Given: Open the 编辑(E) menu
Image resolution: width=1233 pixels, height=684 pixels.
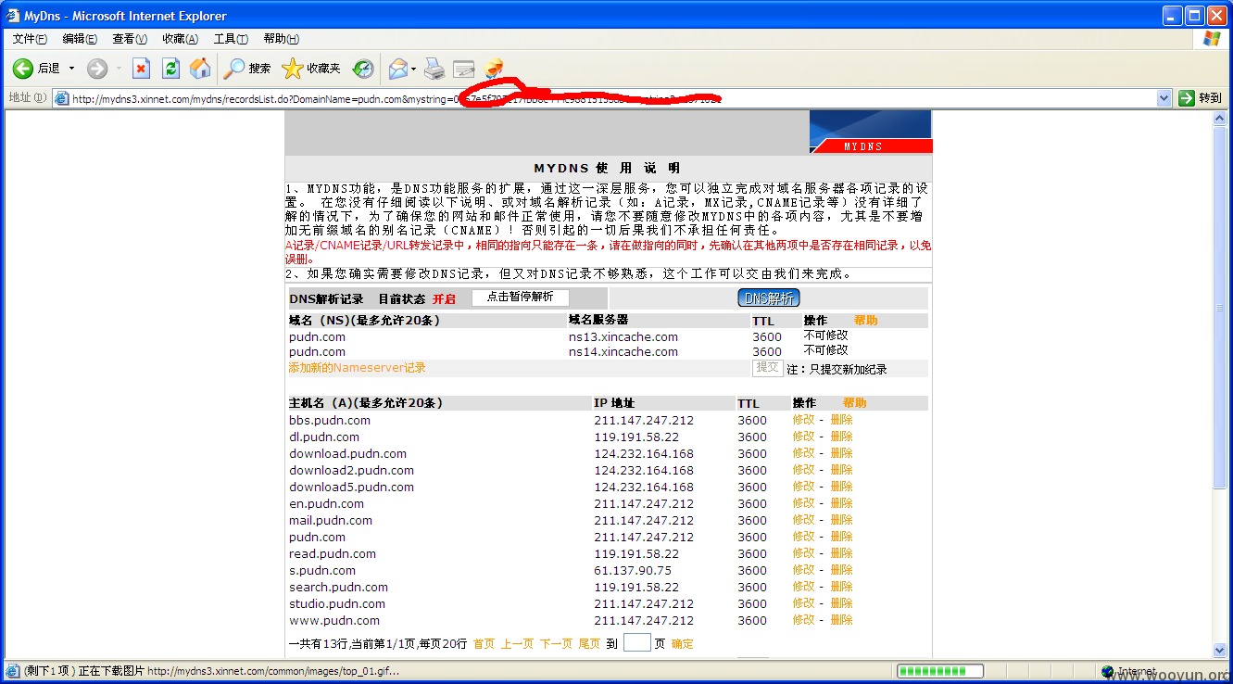Looking at the screenshot, I should coord(80,39).
